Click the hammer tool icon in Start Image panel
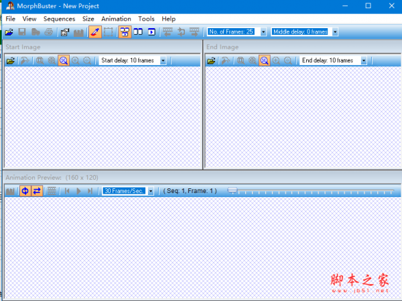The image size is (402, 301). click(x=25, y=61)
